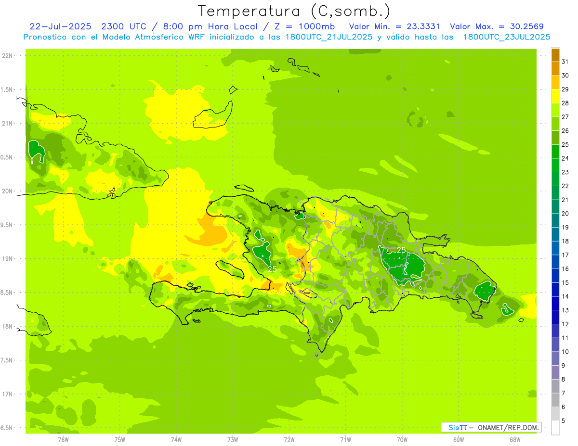Click the colorbar tick label "31"
This screenshot has height=446, width=578.
565,62
